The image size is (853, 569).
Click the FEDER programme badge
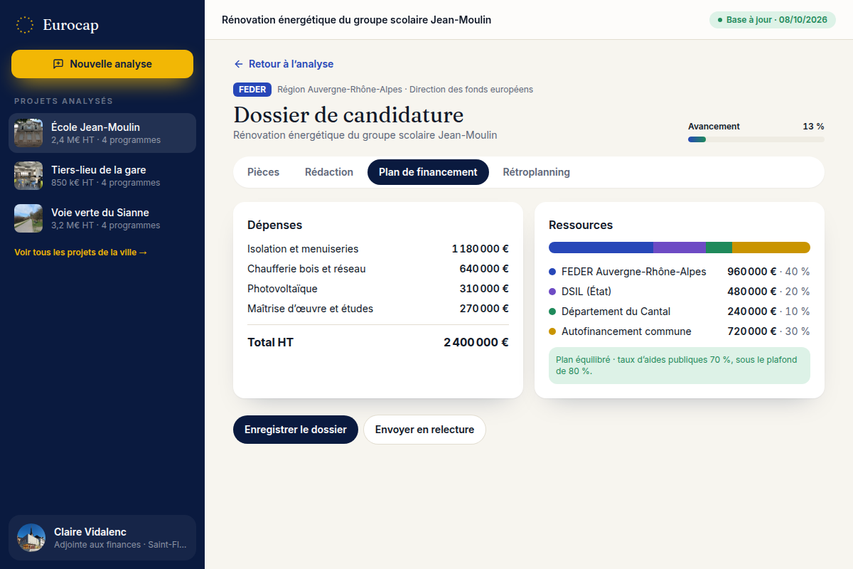(252, 90)
